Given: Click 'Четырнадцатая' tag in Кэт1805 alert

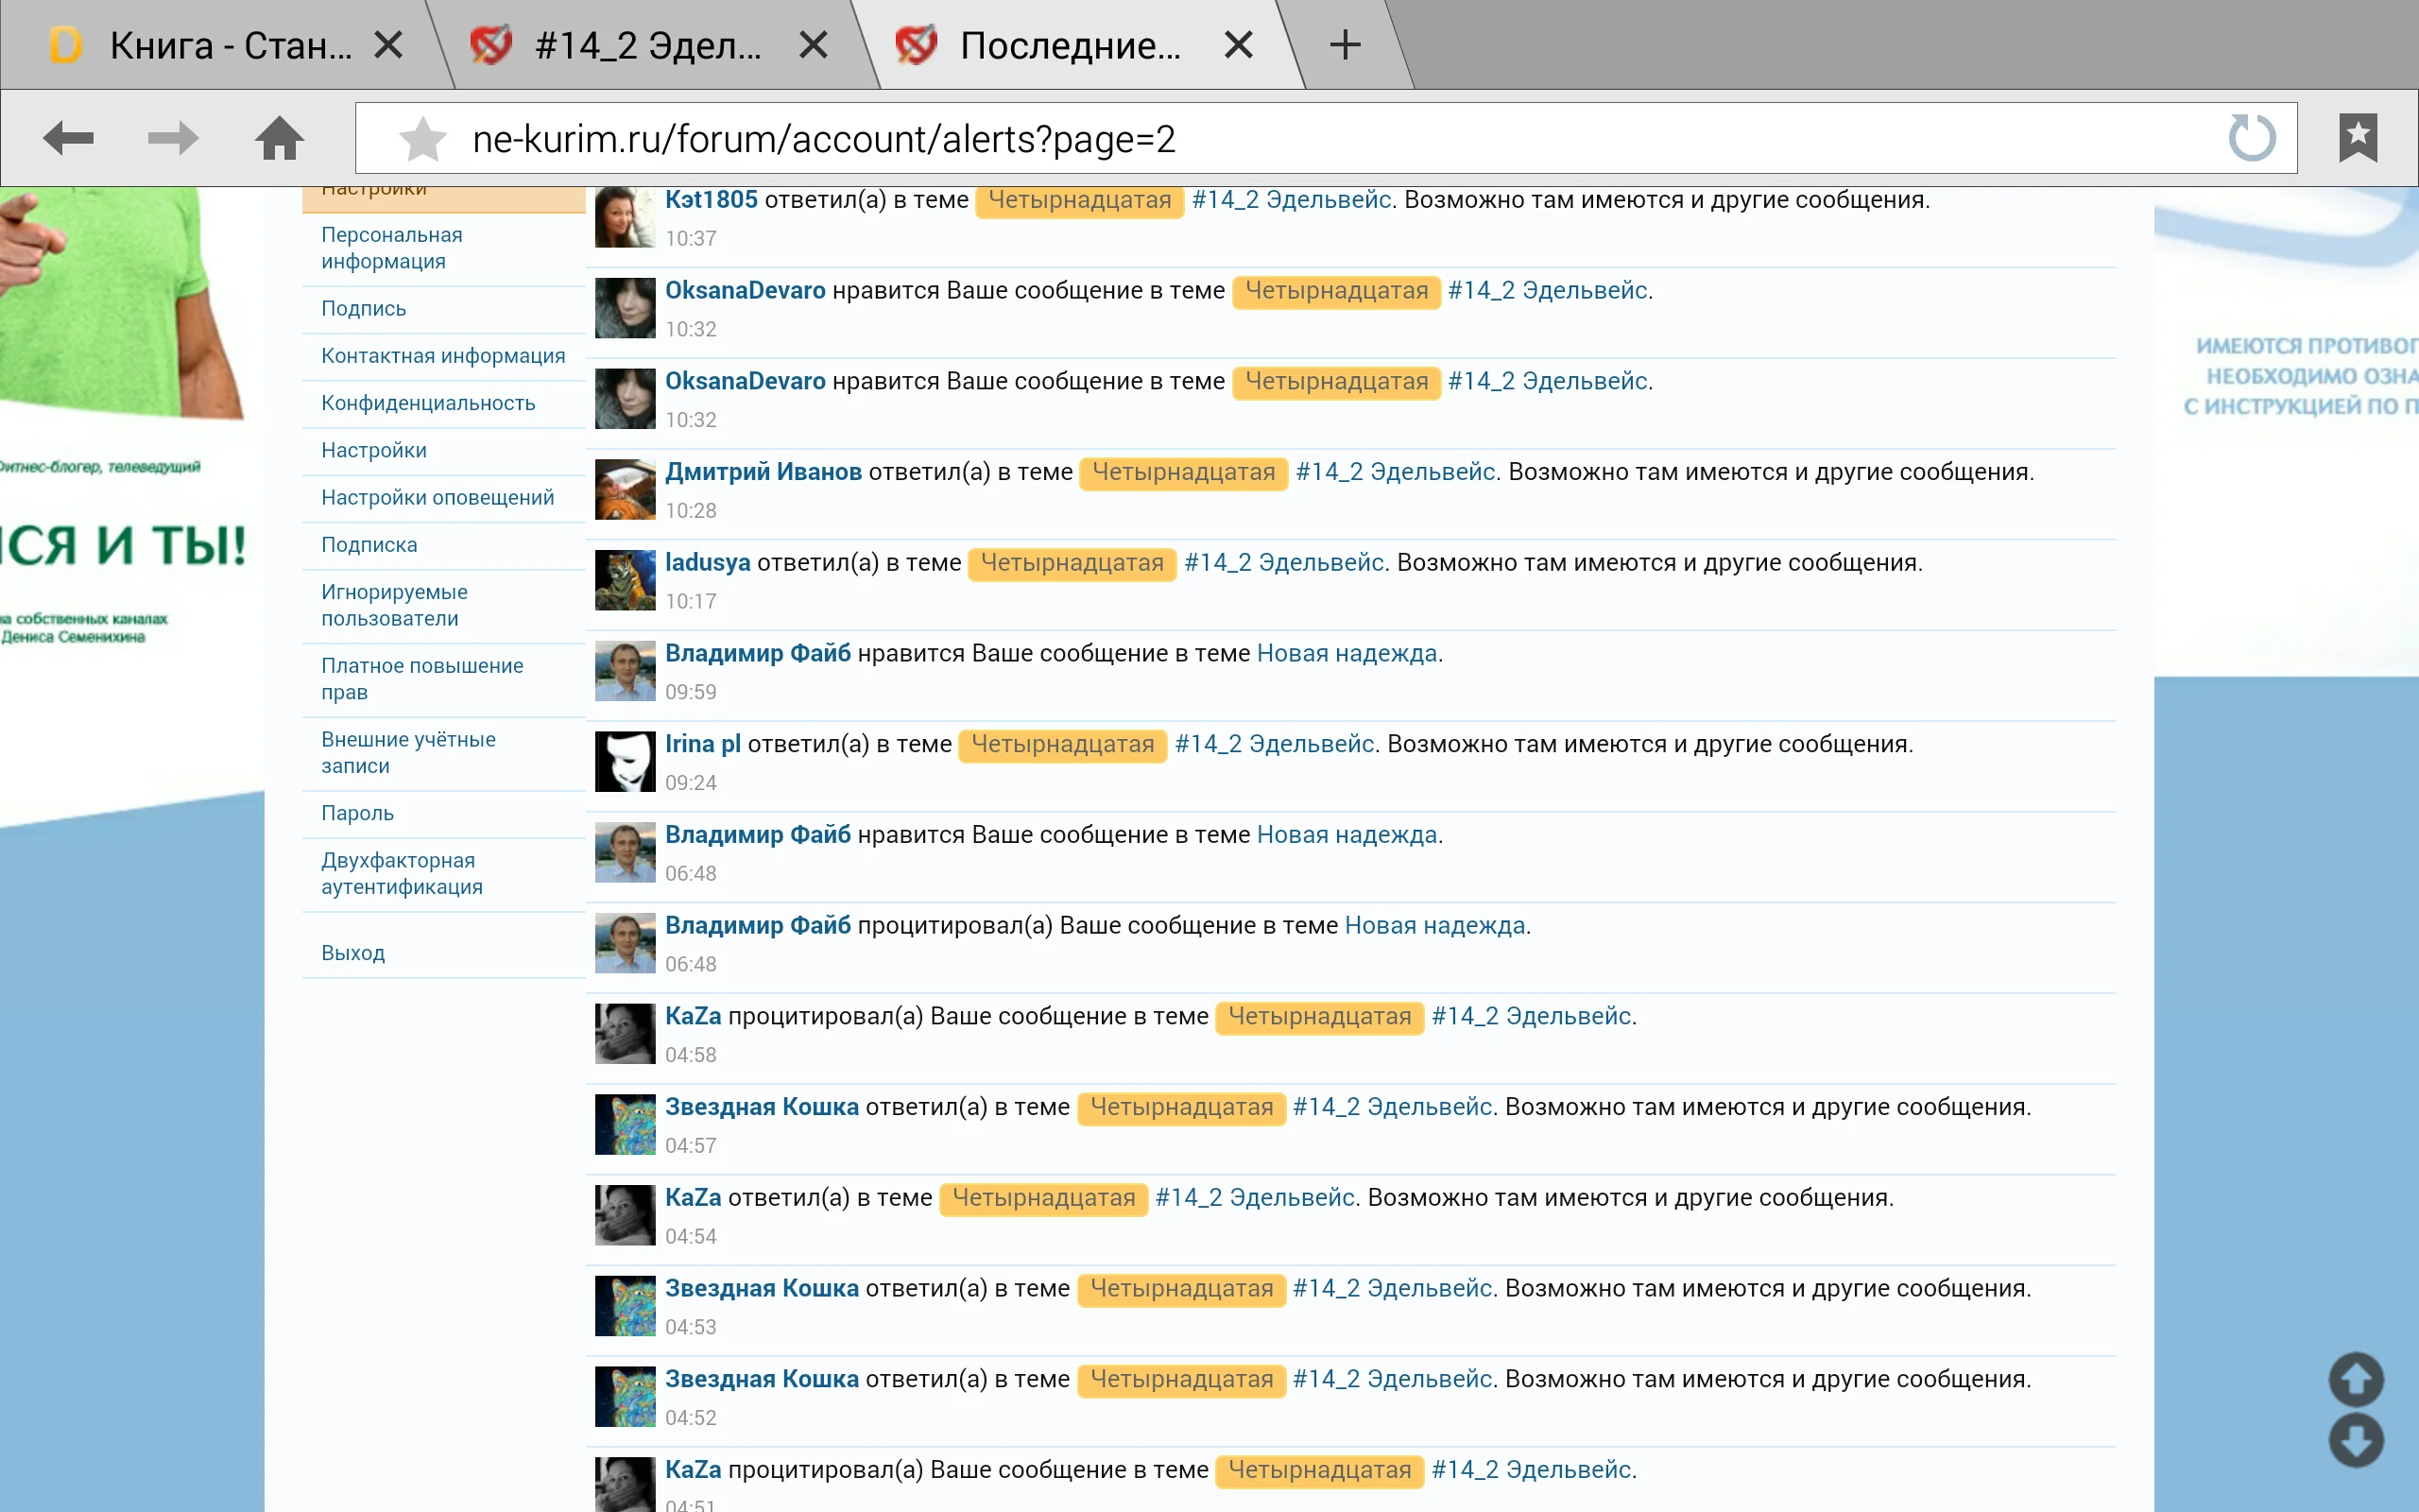Looking at the screenshot, I should (1078, 200).
